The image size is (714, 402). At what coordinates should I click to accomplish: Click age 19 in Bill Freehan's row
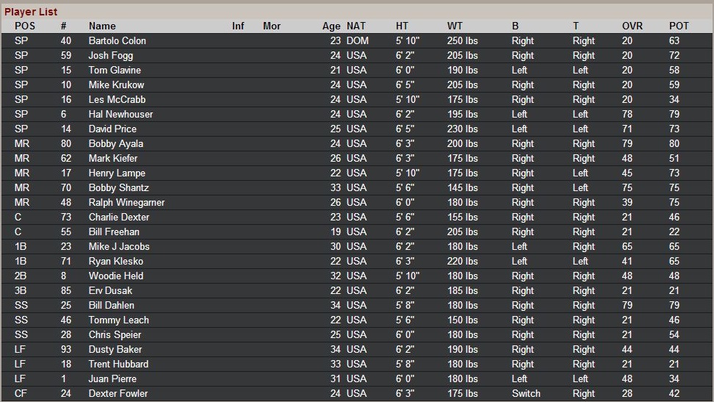pyautogui.click(x=336, y=232)
